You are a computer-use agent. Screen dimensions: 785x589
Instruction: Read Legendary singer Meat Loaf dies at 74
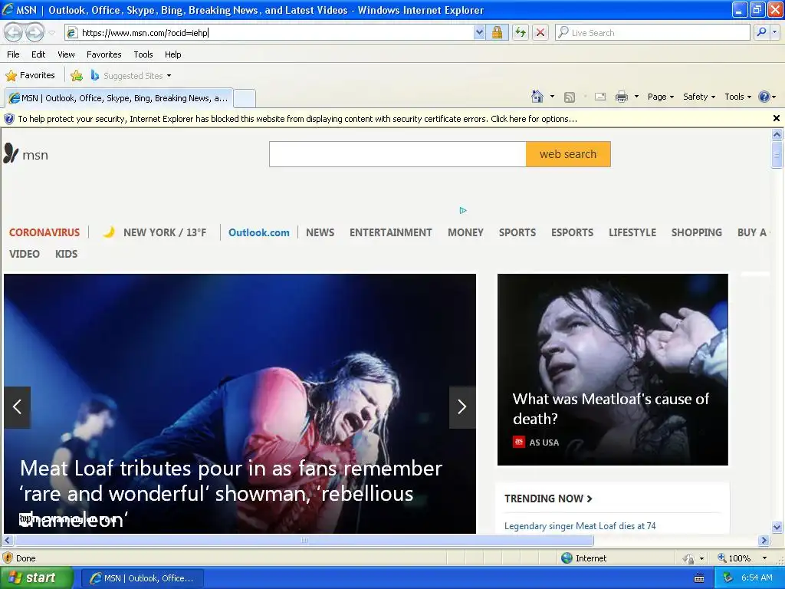coord(580,526)
